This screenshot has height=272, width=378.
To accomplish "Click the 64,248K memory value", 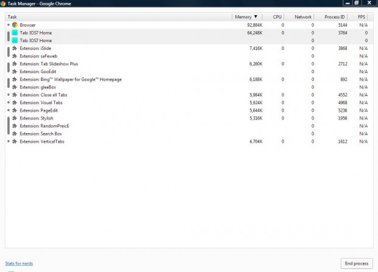I will pyautogui.click(x=255, y=32).
